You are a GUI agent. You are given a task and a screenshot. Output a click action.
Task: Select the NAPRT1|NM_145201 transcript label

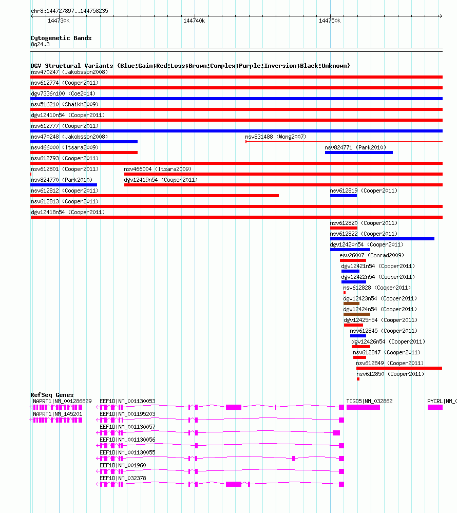click(58, 414)
